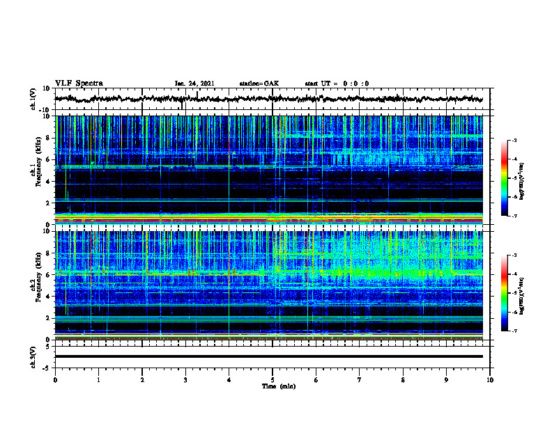Click the "station=GAK" header label

pos(259,84)
